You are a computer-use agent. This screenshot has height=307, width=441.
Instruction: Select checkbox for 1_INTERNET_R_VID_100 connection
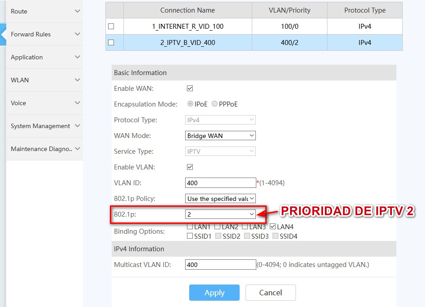coord(111,27)
